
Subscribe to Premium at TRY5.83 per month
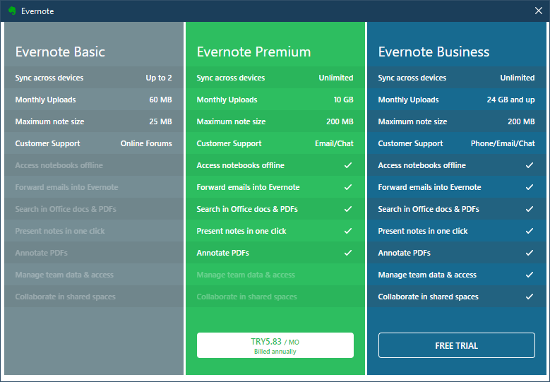point(275,345)
